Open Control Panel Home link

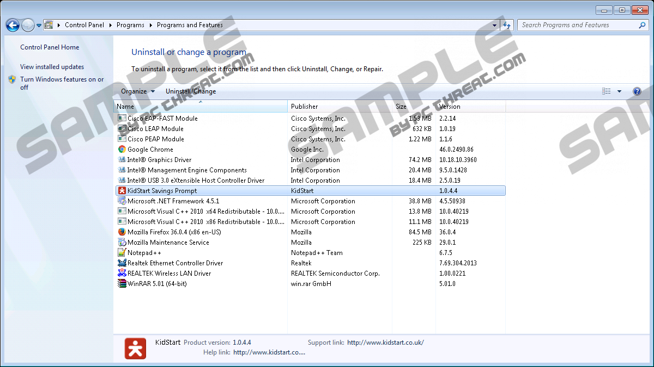tap(50, 47)
